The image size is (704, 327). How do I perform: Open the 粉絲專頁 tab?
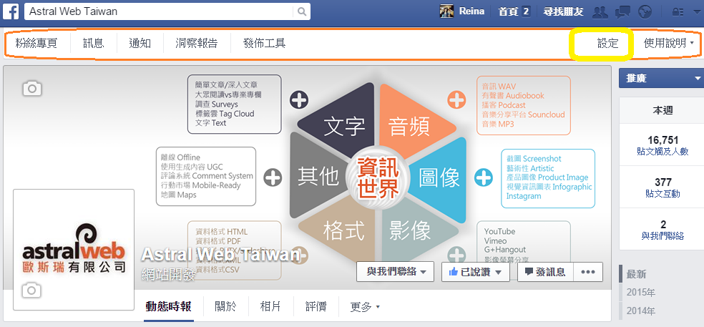point(36,43)
